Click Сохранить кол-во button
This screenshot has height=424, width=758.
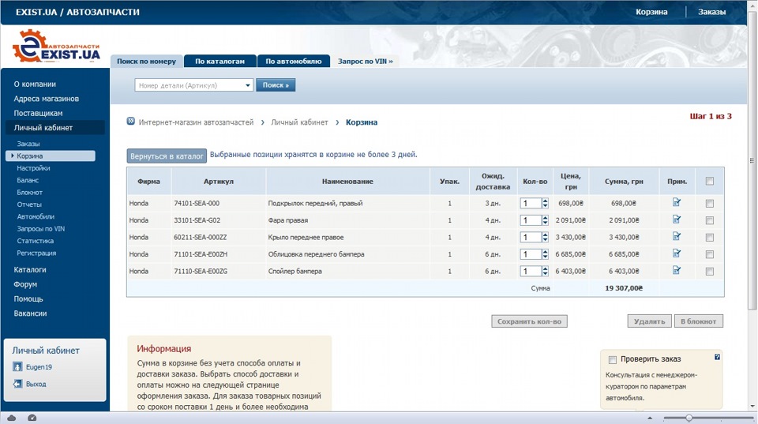pyautogui.click(x=529, y=321)
